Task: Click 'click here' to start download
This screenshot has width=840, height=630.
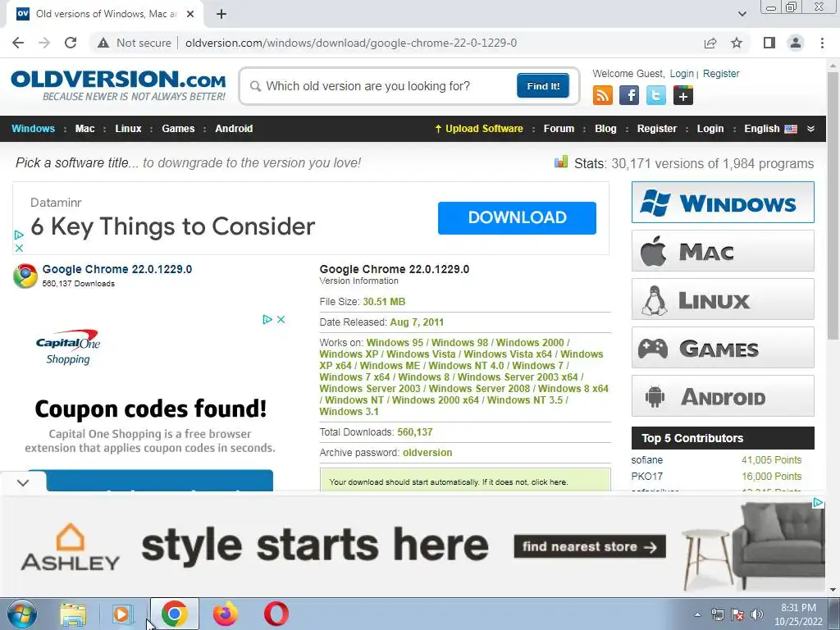Action: (x=549, y=482)
